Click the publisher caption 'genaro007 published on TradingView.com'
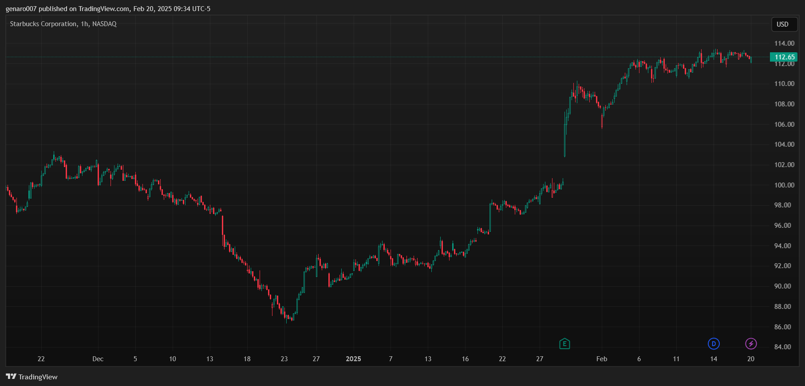Viewport: 805px width, 386px height. (67, 9)
